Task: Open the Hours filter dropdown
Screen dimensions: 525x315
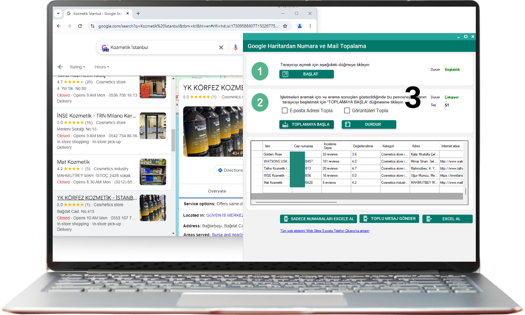Action: 102,67
